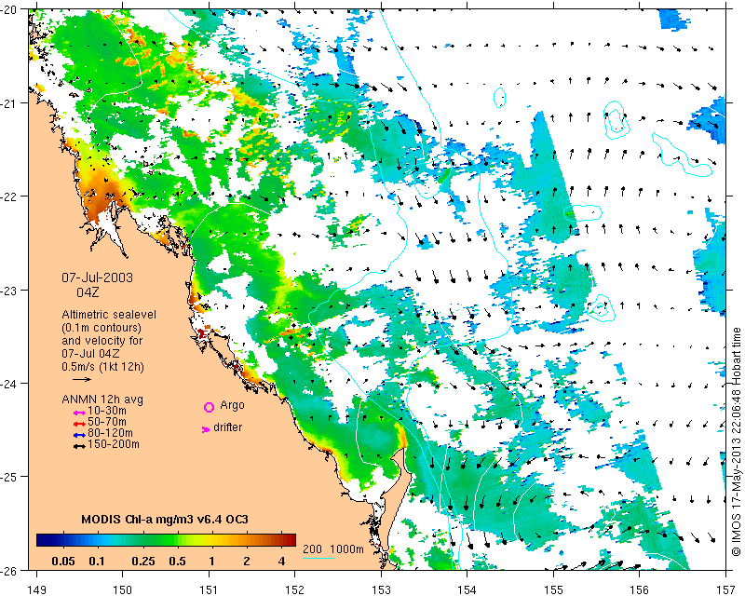
Task: Click the '80-120m' depth label
Action: coord(110,433)
